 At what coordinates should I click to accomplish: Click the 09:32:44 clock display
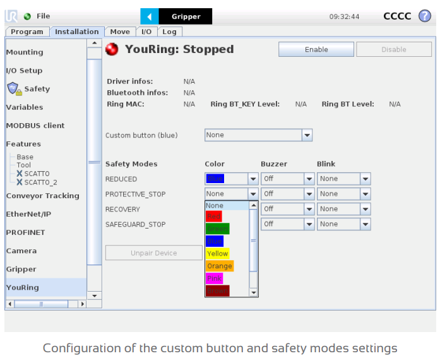344,16
